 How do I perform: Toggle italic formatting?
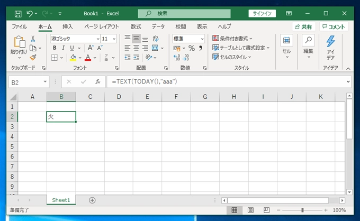63,48
